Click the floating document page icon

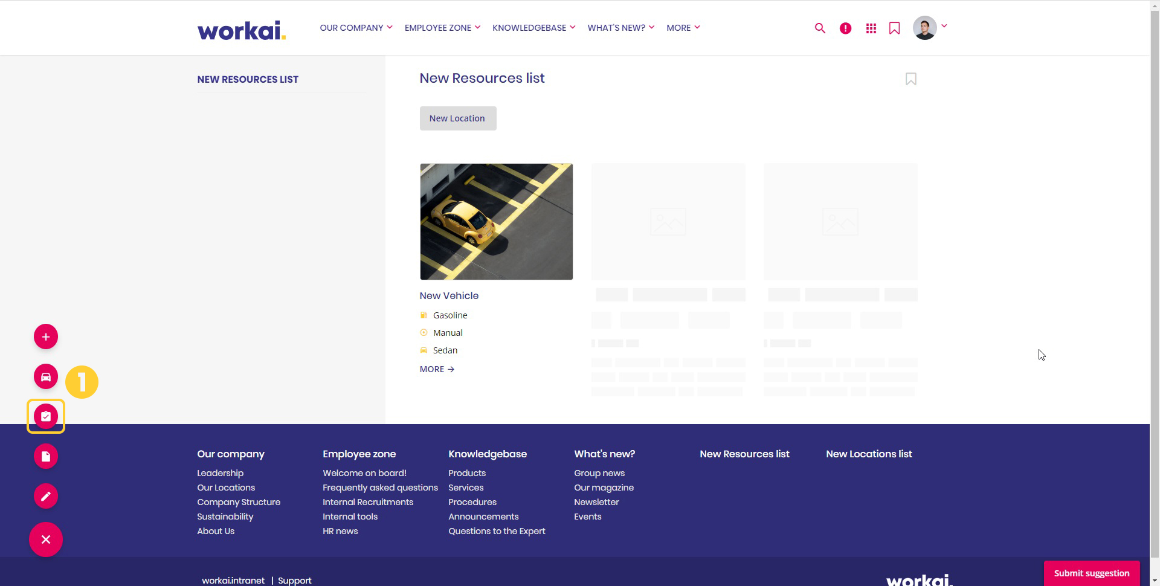click(46, 456)
